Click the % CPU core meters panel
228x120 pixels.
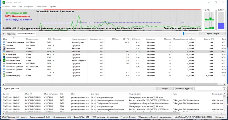(209, 20)
